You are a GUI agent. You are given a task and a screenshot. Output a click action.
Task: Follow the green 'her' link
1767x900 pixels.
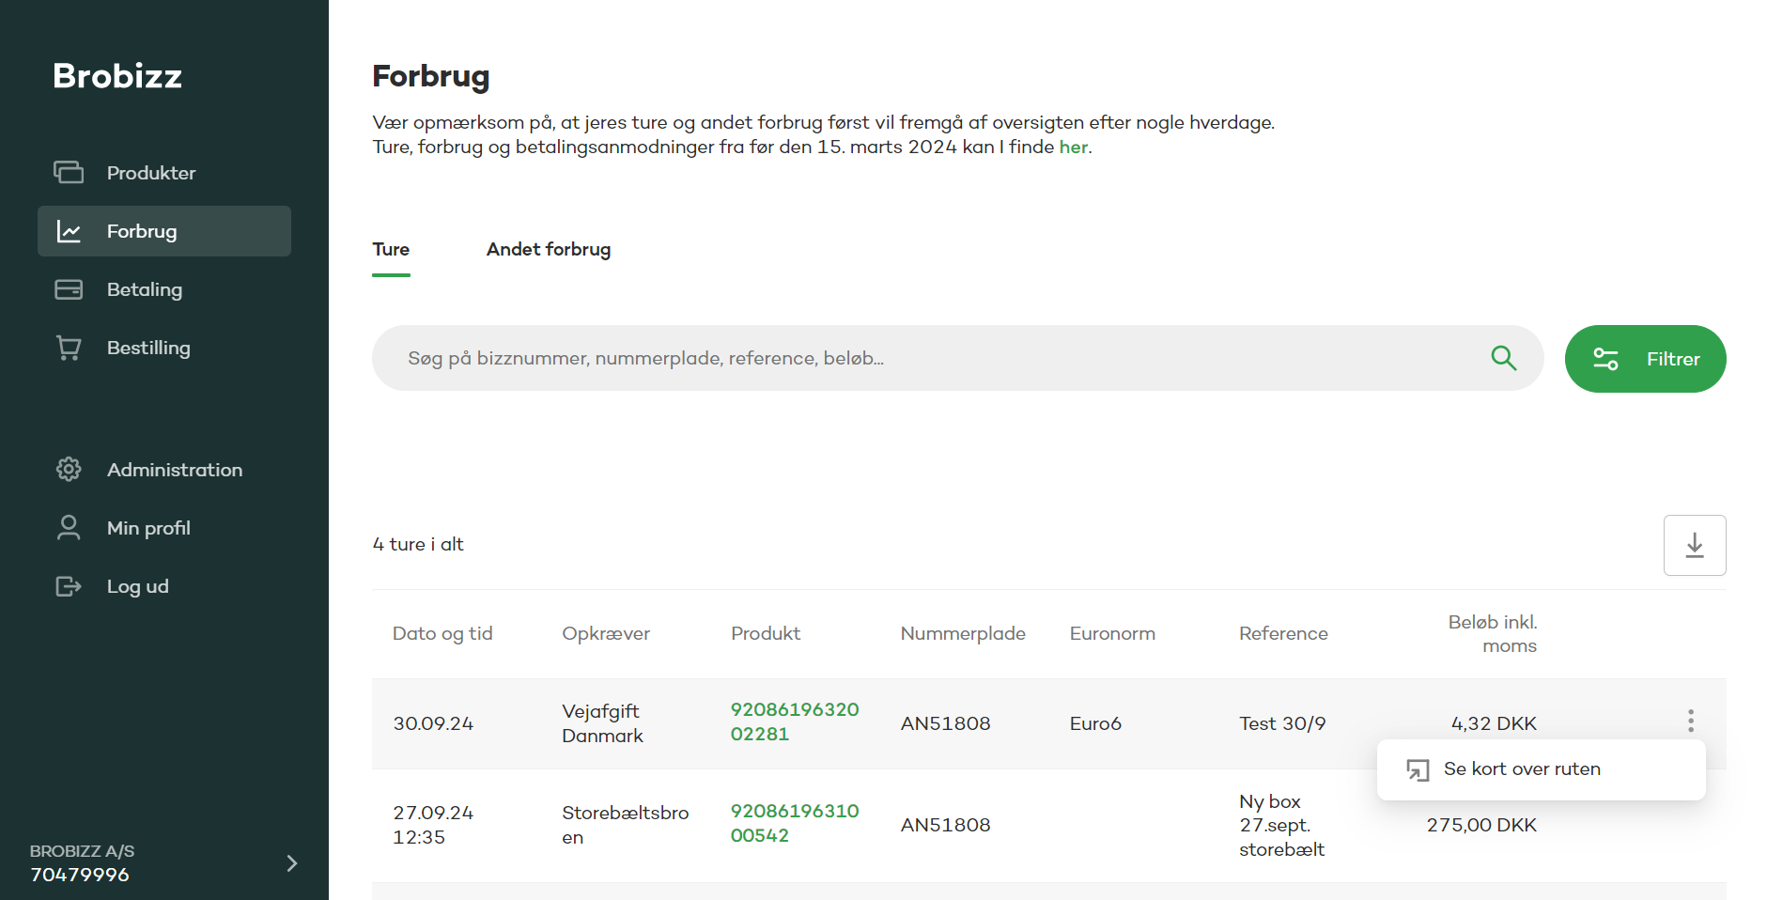1073,147
